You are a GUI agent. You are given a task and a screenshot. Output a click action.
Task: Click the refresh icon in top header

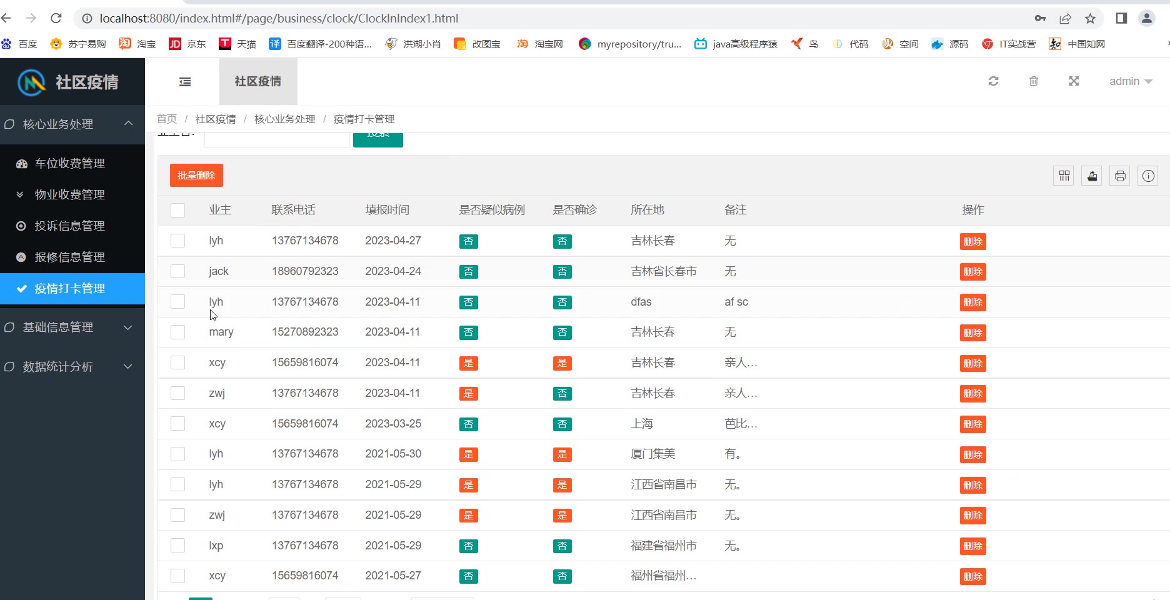tap(993, 81)
